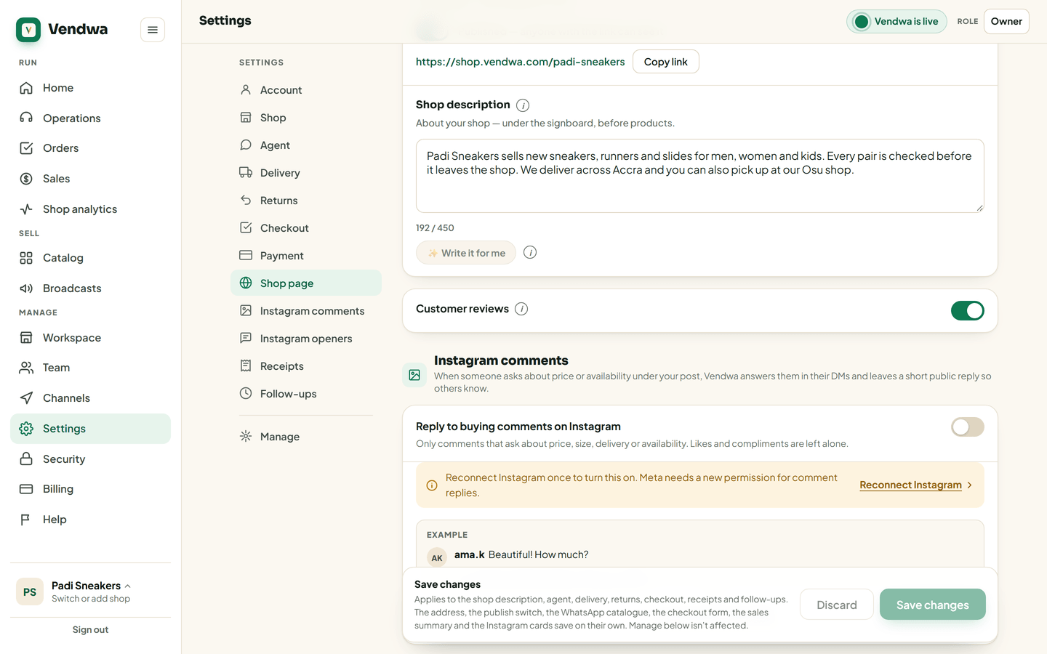1047x654 pixels.
Task: Click the Write it for me button
Action: [x=466, y=253]
